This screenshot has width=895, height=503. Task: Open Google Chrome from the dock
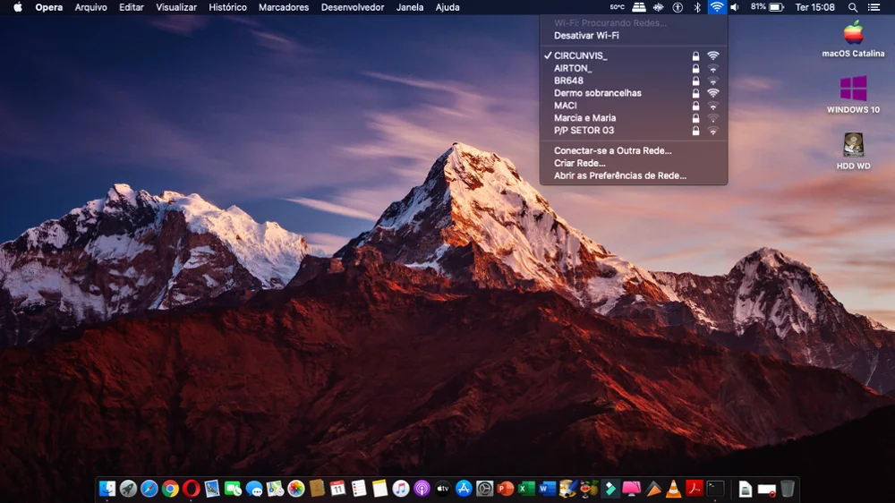[170, 489]
